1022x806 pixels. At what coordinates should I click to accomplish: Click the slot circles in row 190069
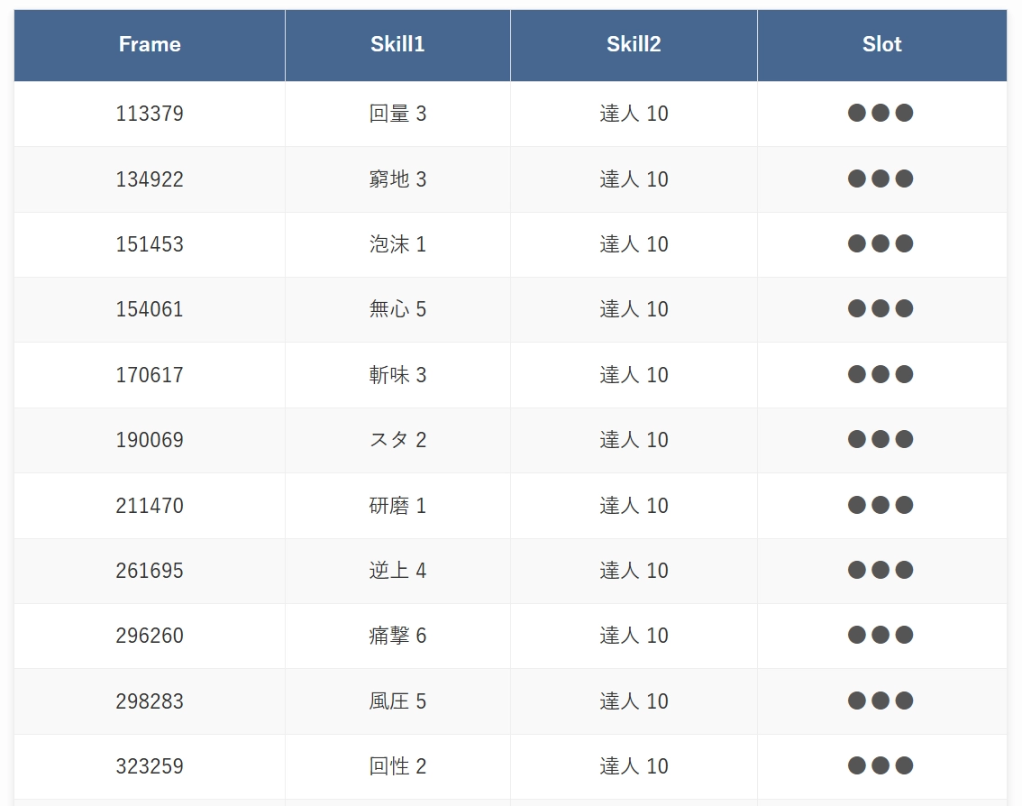[x=881, y=439]
